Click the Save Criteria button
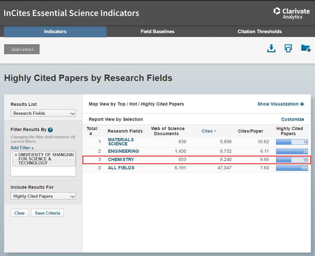This screenshot has height=256, width=315. pos(47,213)
